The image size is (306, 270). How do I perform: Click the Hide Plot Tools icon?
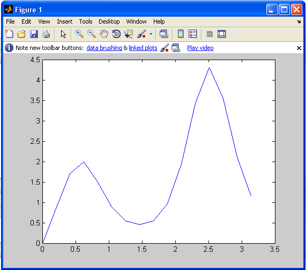click(x=210, y=34)
